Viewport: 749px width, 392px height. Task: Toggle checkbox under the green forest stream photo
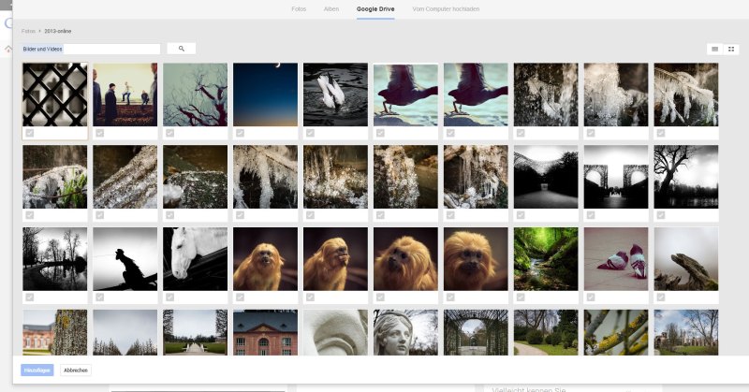pyautogui.click(x=521, y=298)
